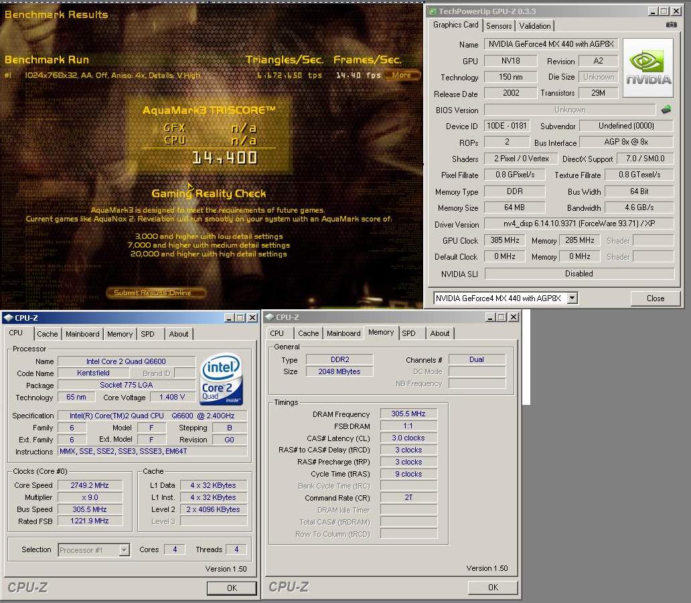Click the left CPU-Z window title icon
691x603 pixels.
8,318
